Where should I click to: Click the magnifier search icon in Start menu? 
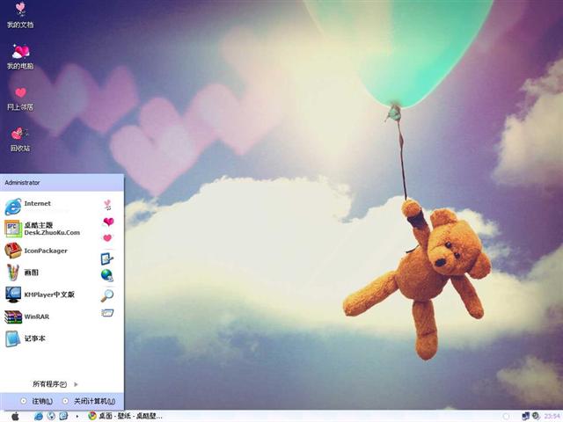pyautogui.click(x=107, y=295)
